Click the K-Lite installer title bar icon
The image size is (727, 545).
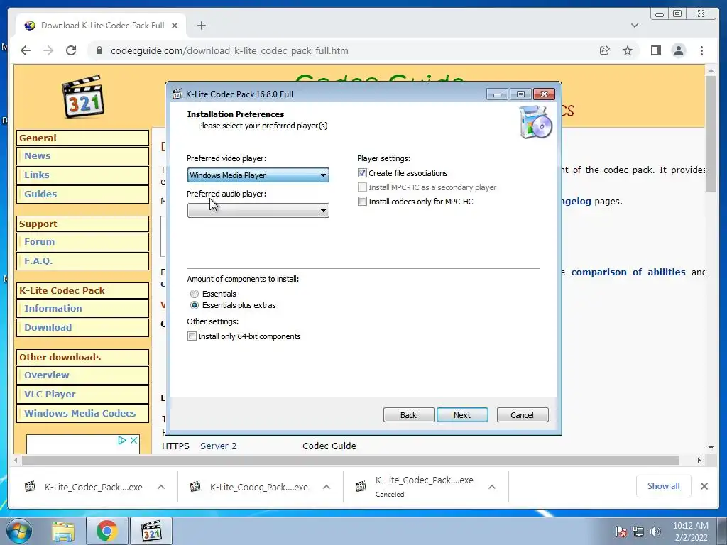pos(177,94)
